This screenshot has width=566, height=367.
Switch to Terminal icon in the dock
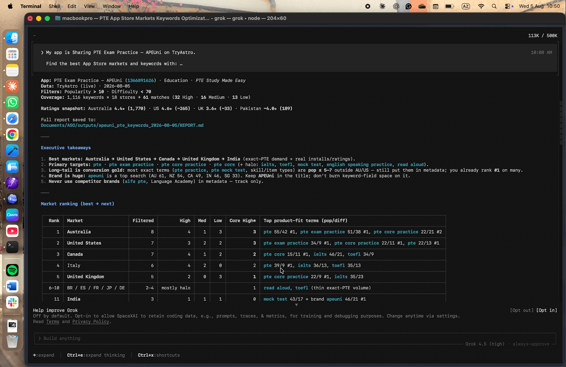[x=12, y=247]
